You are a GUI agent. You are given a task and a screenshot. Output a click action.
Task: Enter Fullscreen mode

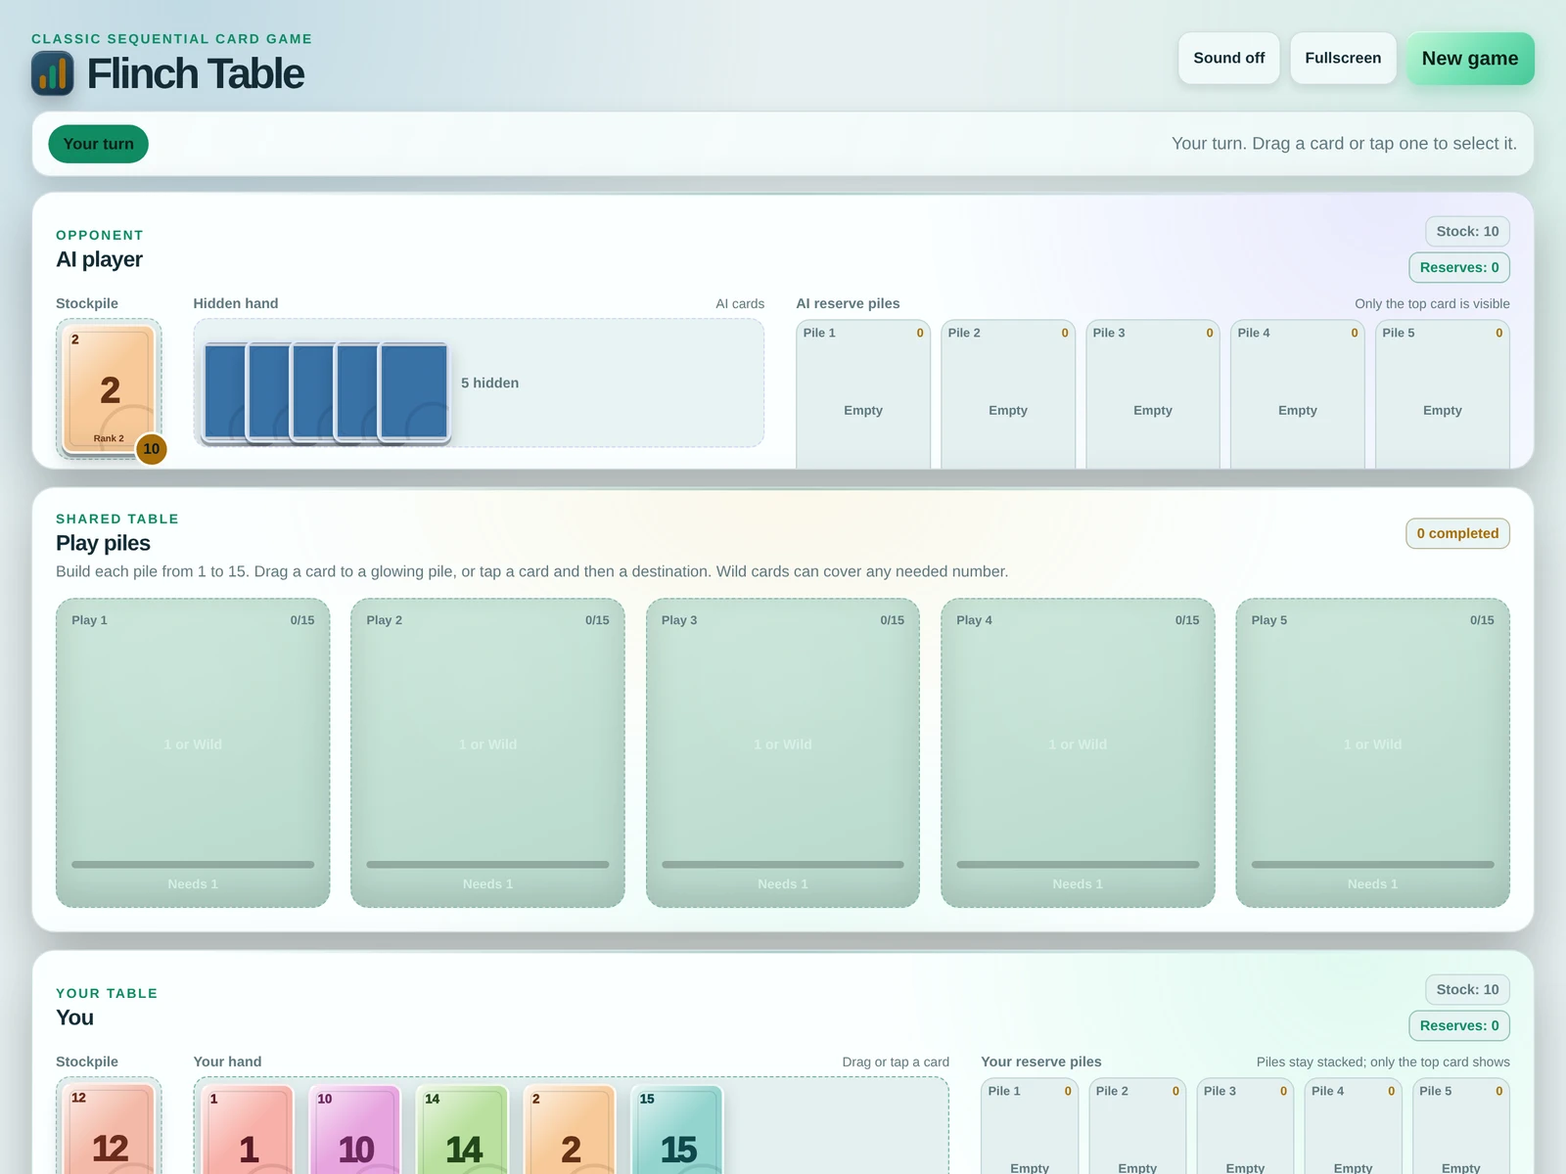(1343, 58)
